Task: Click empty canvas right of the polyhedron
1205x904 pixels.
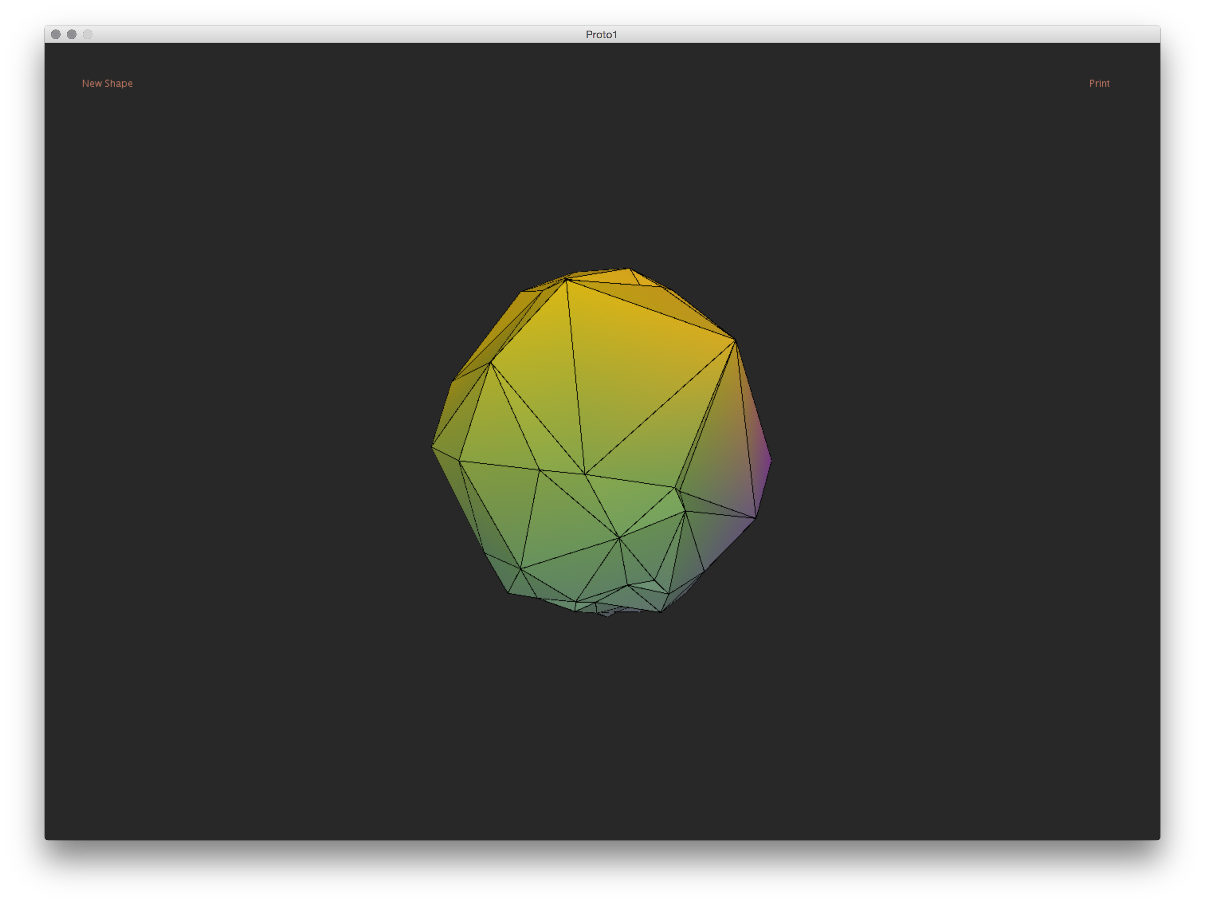Action: [x=953, y=447]
